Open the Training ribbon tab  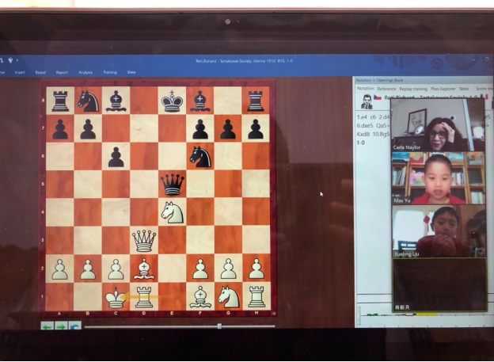point(110,72)
